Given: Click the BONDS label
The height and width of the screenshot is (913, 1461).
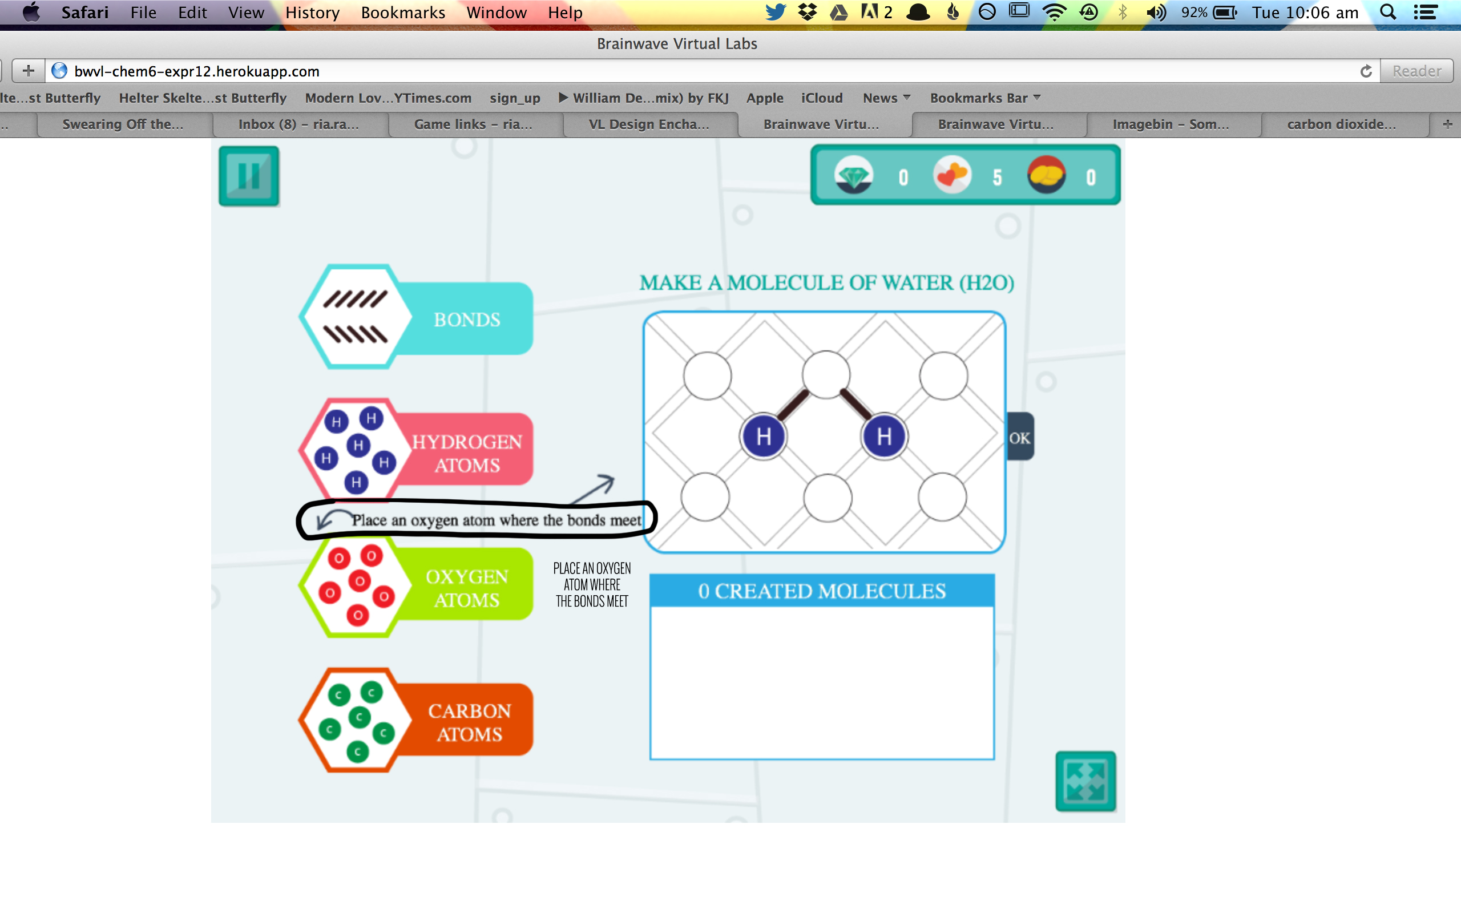Looking at the screenshot, I should (467, 320).
